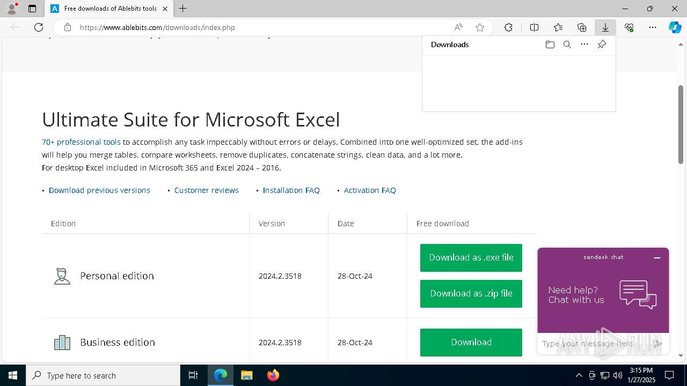This screenshot has height=386, width=687.
Task: Open File Explorer from taskbar
Action: click(247, 375)
